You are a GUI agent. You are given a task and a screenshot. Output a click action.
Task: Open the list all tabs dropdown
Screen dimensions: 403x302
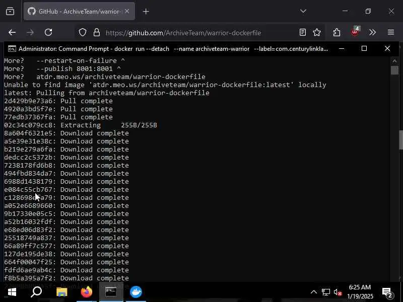303,11
